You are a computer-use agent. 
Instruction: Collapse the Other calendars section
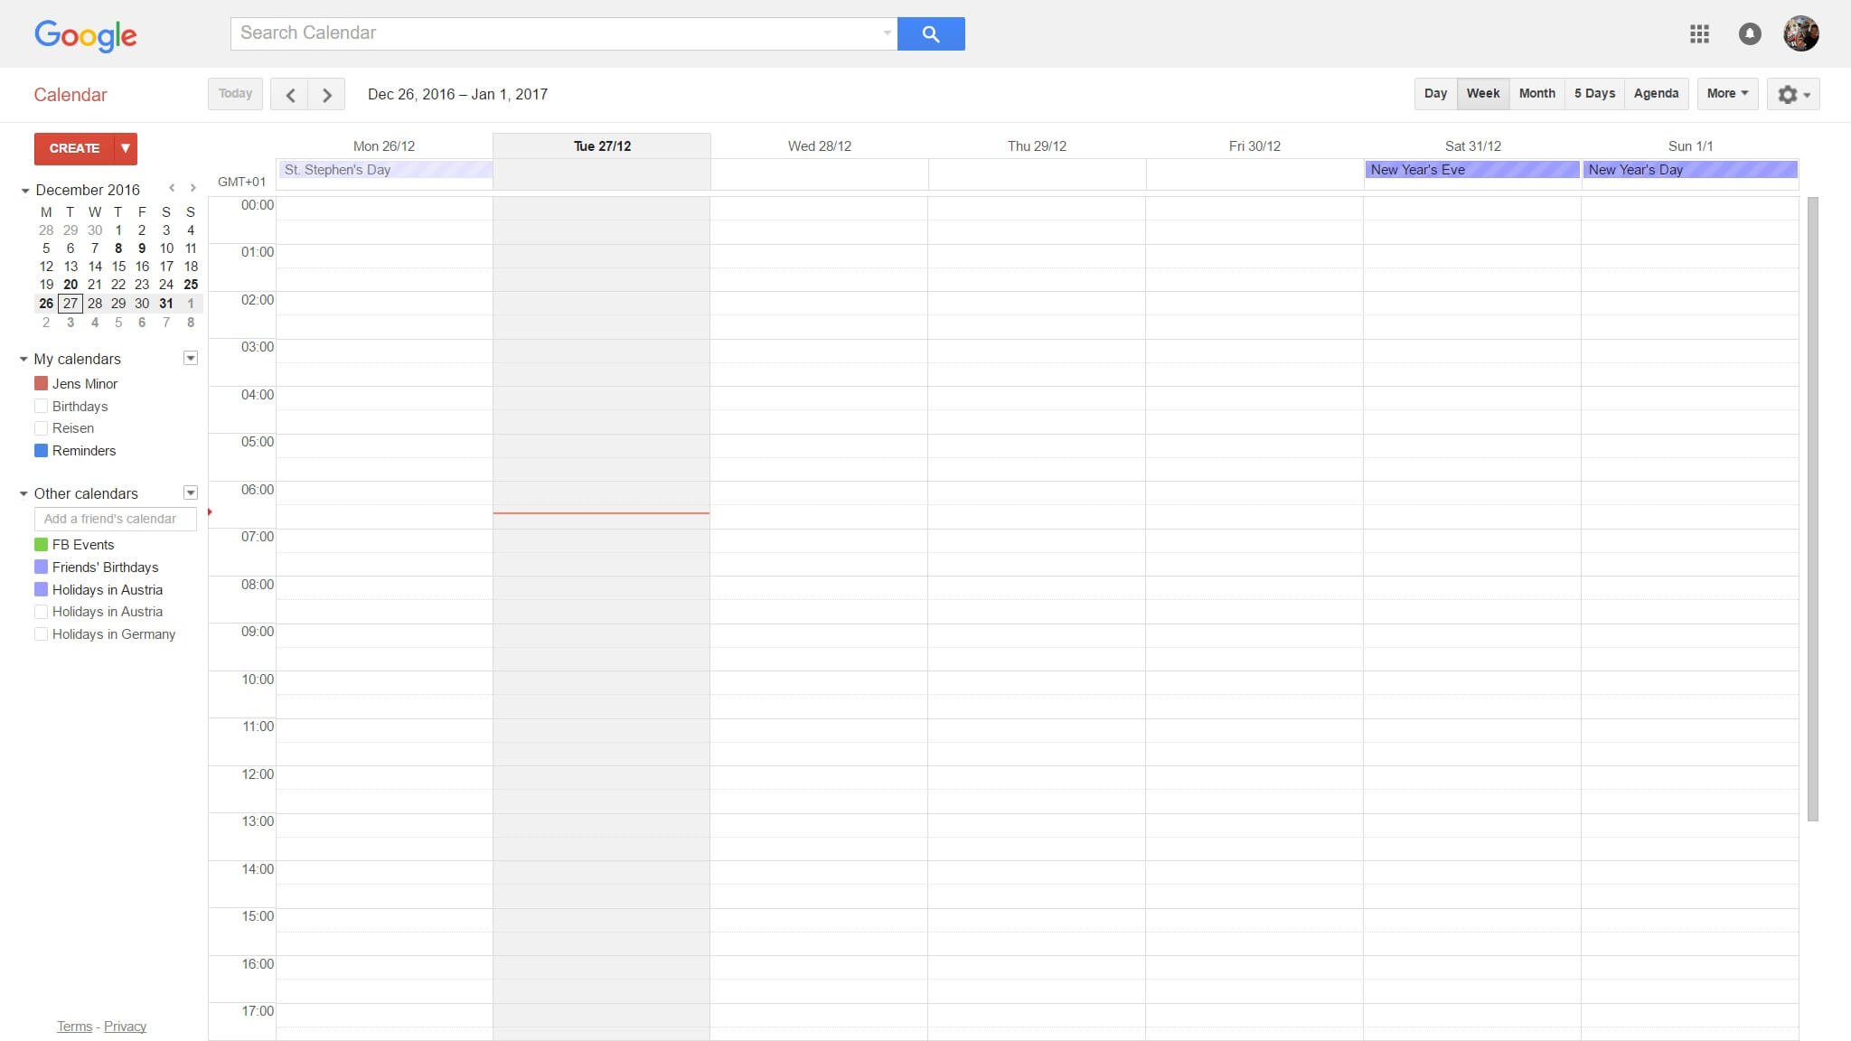click(23, 493)
